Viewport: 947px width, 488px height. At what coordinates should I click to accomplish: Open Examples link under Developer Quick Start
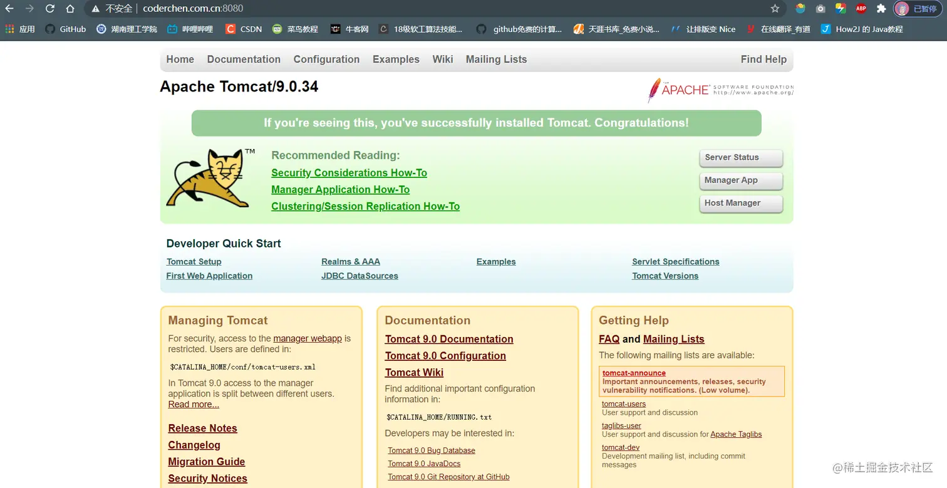(x=496, y=262)
